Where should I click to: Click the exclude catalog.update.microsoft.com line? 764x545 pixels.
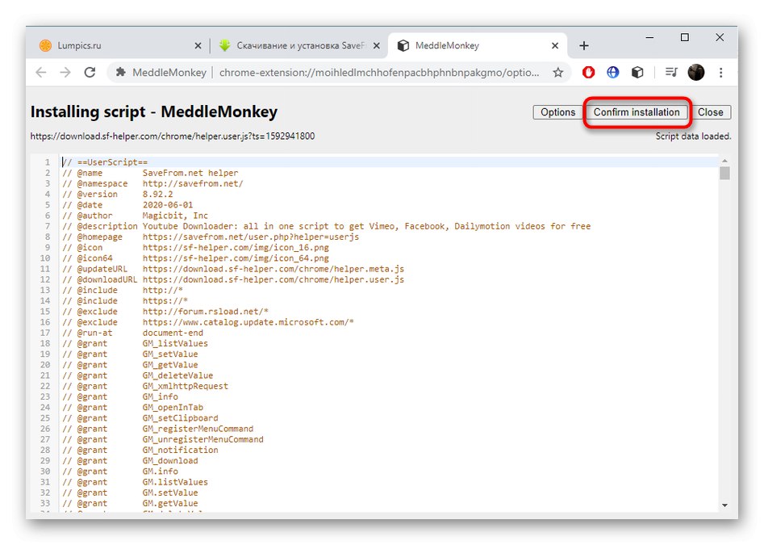tap(207, 322)
